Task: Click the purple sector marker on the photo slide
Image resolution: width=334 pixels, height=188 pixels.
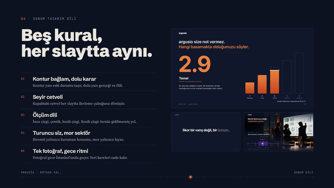Action: tap(263, 144)
